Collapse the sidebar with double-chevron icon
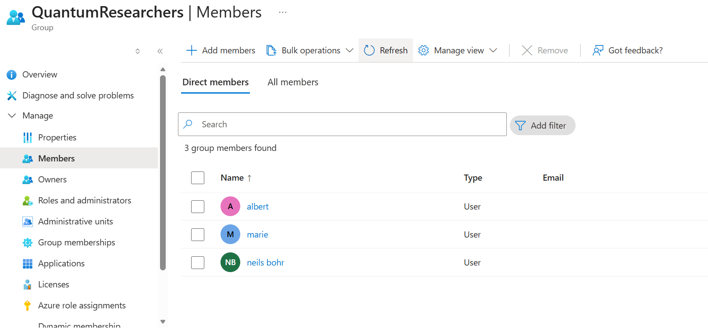Viewport: 708px width, 332px height. pyautogui.click(x=160, y=51)
